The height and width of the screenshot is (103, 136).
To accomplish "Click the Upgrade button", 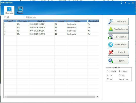I will pos(118,61).
